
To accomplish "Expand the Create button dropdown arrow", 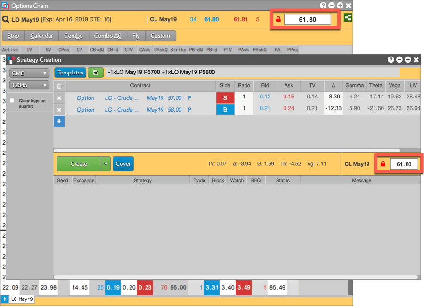I will pos(106,164).
